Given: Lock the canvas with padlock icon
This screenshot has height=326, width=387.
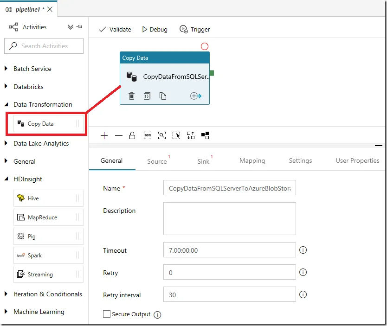Looking at the screenshot, I should point(132,135).
